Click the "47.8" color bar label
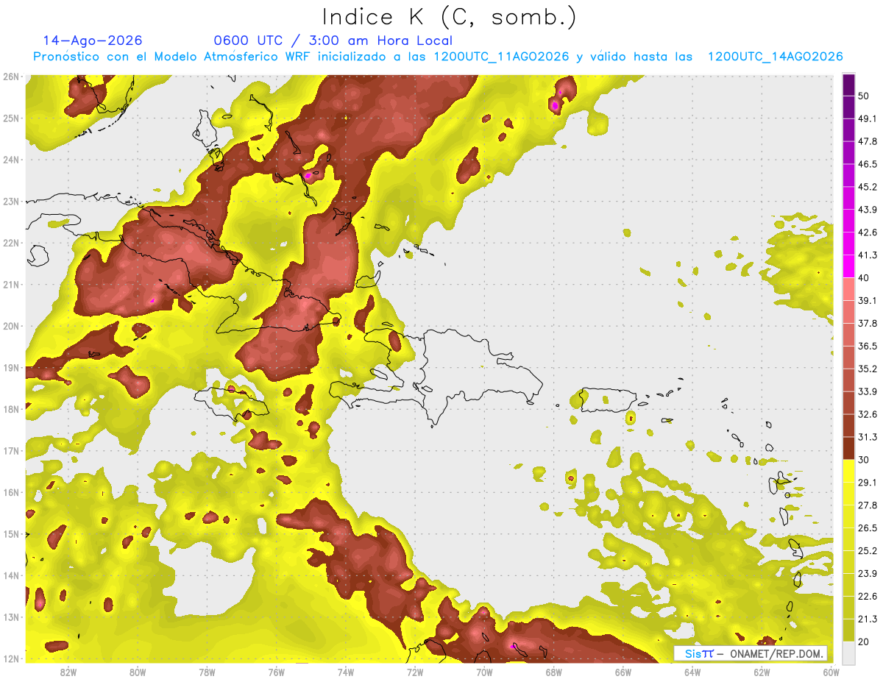Image resolution: width=883 pixels, height=682 pixels. (867, 141)
